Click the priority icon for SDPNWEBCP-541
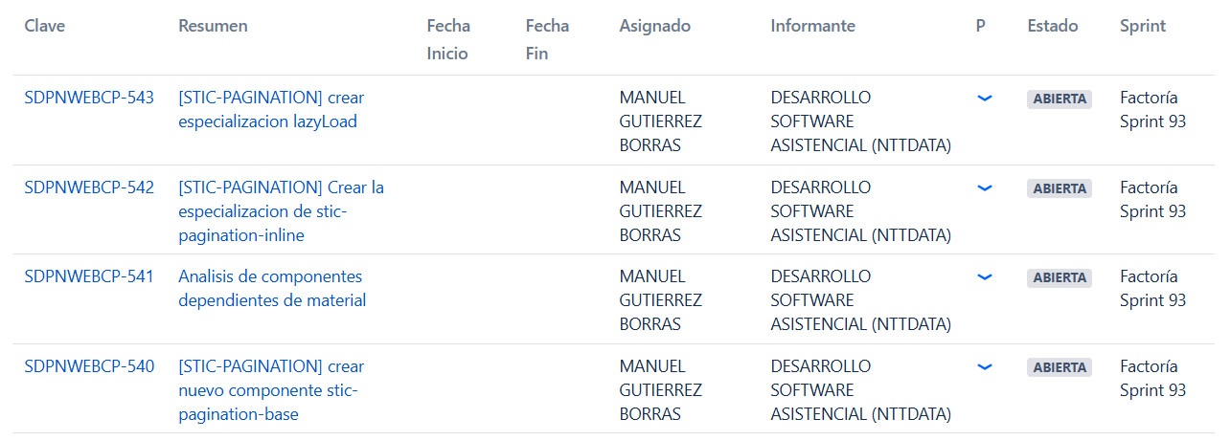1231x441 pixels. pos(984,277)
